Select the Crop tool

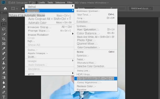click(x=4, y=39)
